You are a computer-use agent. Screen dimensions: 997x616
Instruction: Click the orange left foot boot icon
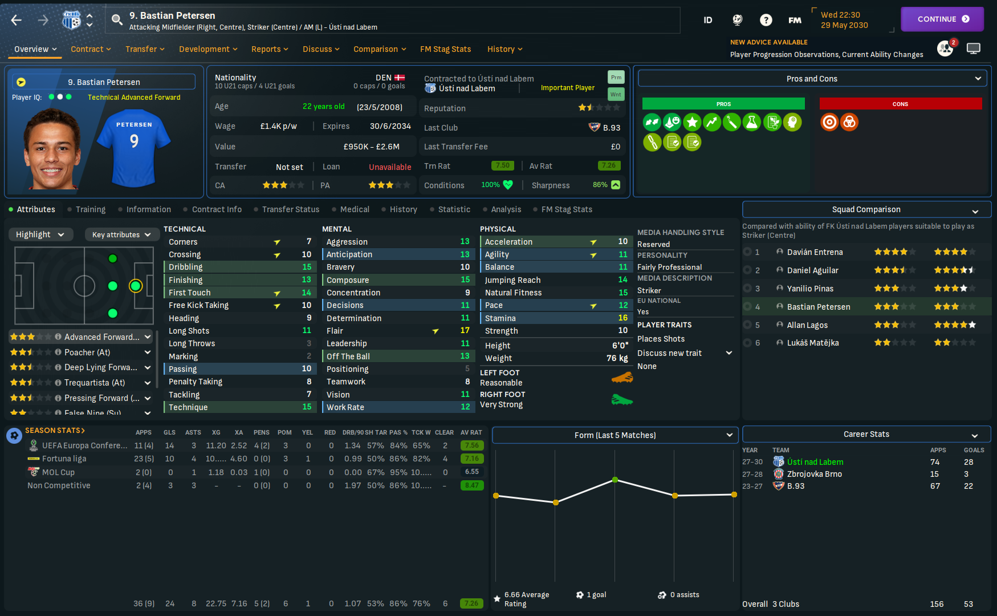pos(622,378)
